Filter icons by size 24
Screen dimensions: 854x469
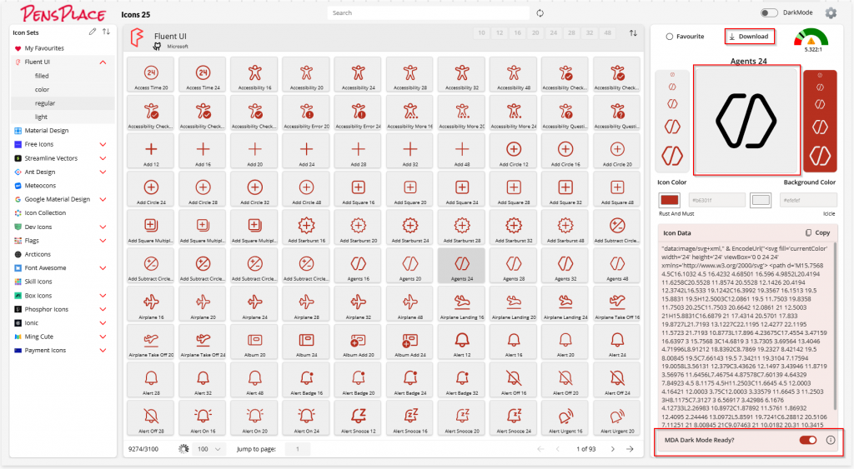[554, 33]
